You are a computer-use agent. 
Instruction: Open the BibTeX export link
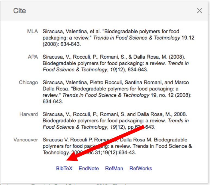pos(64,168)
